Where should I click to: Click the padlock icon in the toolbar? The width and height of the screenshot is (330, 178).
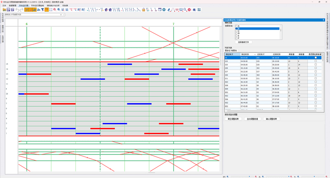[144, 9]
